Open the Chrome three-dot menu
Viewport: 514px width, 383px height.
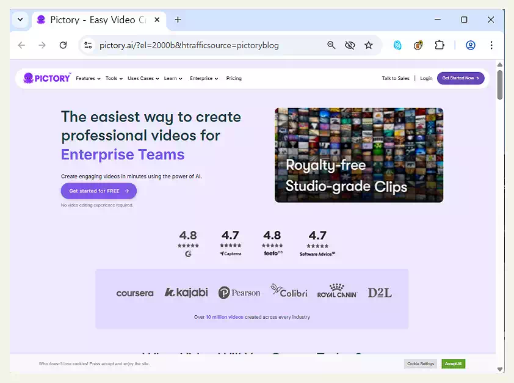pos(491,45)
